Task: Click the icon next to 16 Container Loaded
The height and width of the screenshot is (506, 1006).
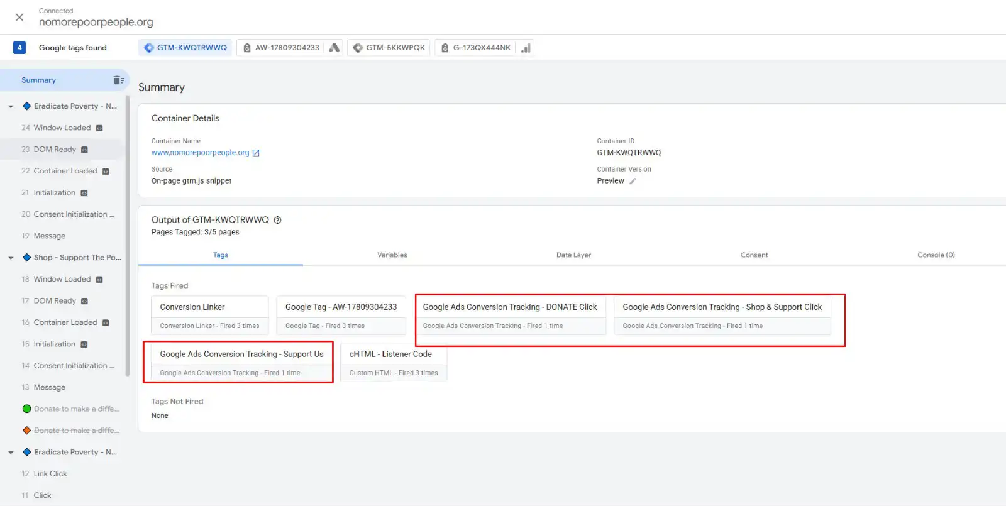Action: click(x=106, y=323)
